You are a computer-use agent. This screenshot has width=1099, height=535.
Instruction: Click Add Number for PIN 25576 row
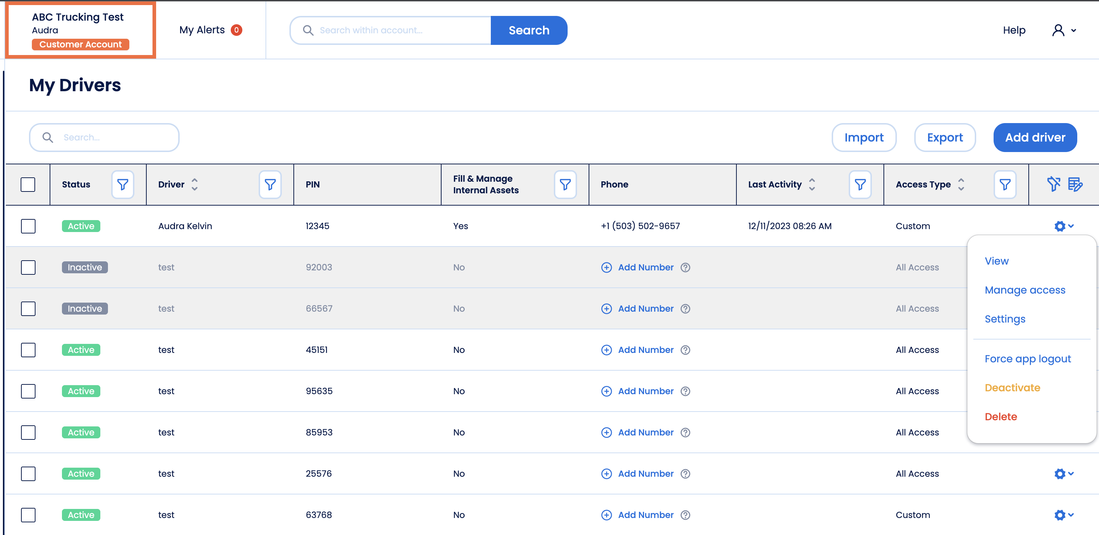(x=645, y=473)
